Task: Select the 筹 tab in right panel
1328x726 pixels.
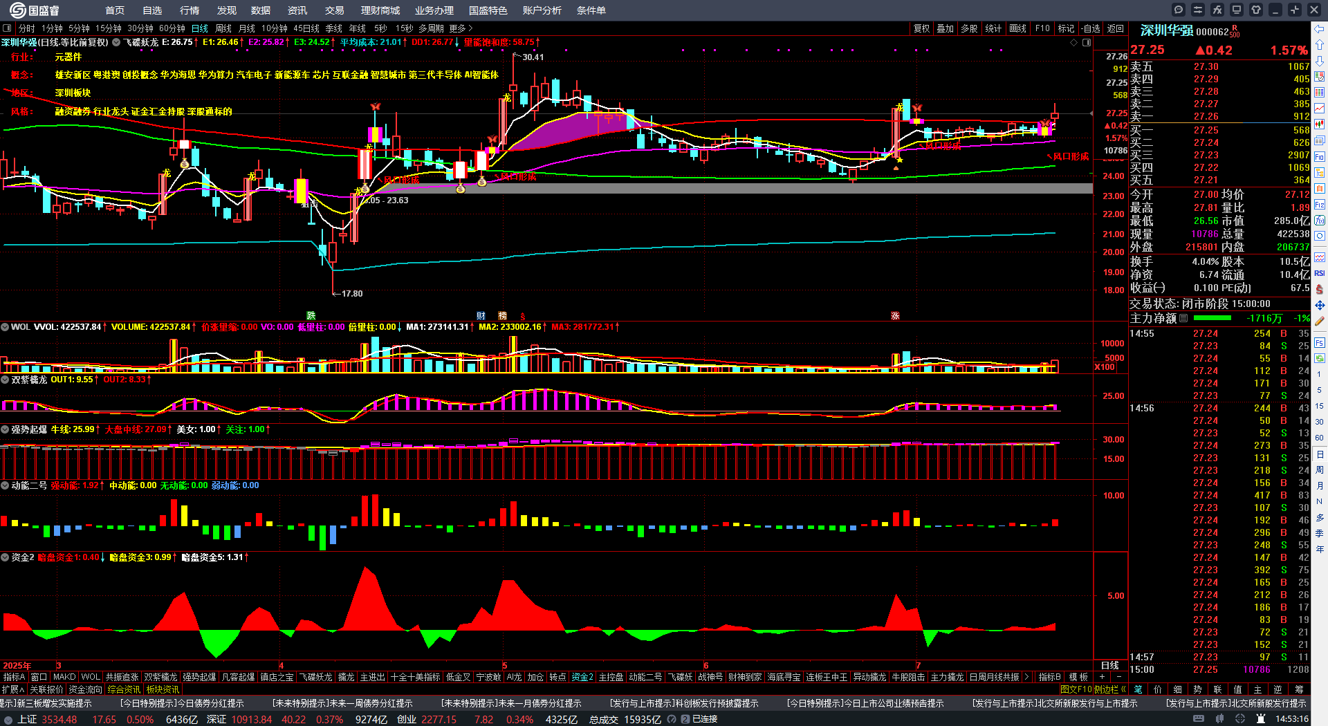Action: [x=1299, y=689]
